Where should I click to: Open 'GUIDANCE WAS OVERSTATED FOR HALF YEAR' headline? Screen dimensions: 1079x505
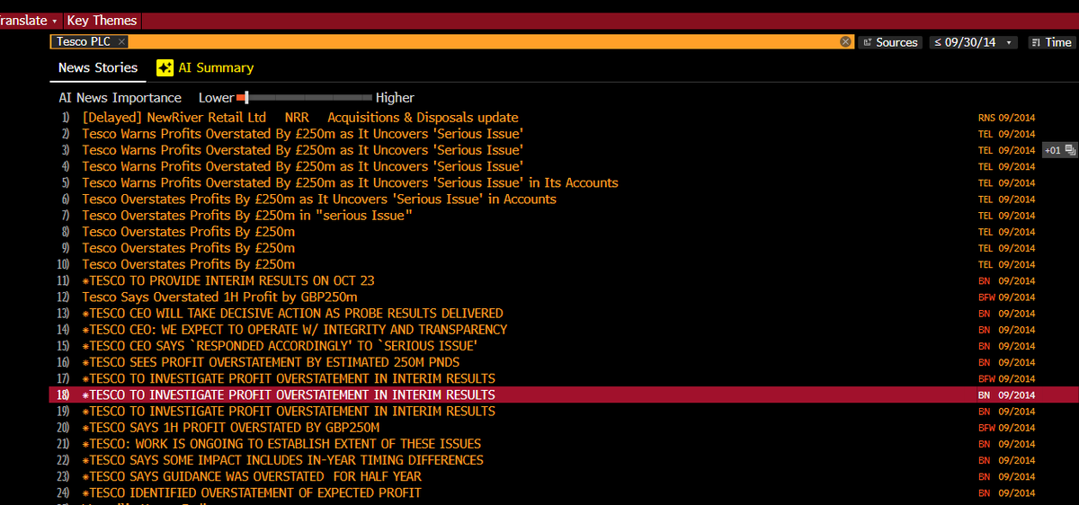[252, 476]
